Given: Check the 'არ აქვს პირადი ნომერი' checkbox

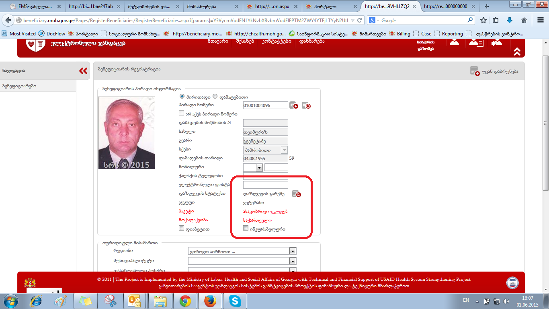Looking at the screenshot, I should (182, 113).
